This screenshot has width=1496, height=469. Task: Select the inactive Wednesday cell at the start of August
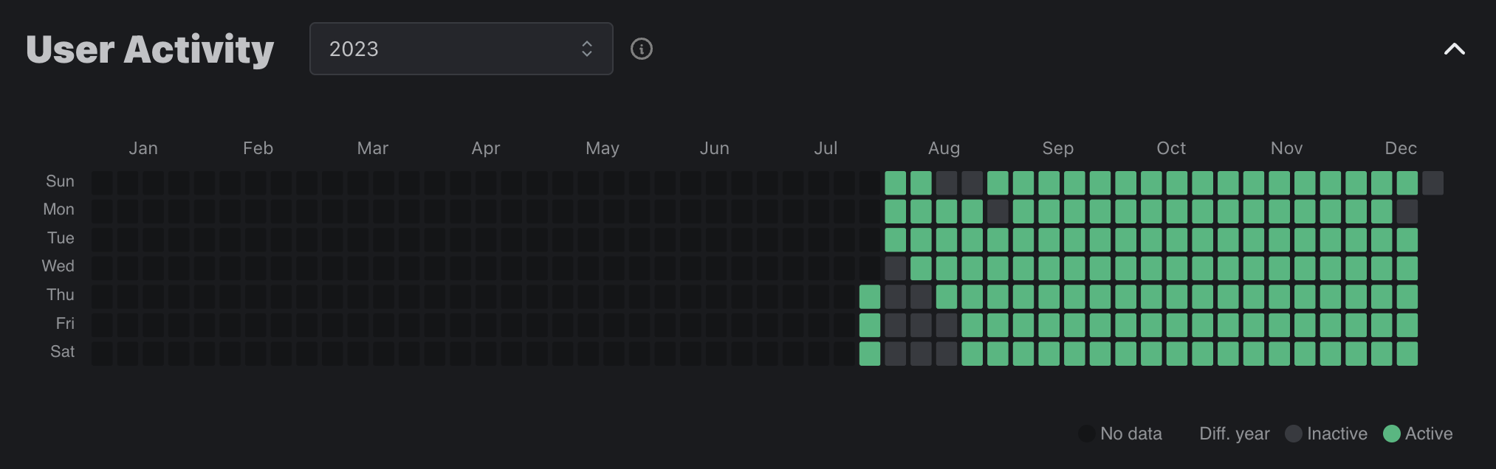895,268
